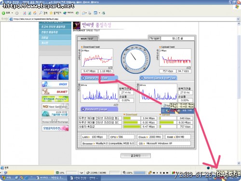Select the 94.7 kB/s upload value
241x181 pixels.
184,71
